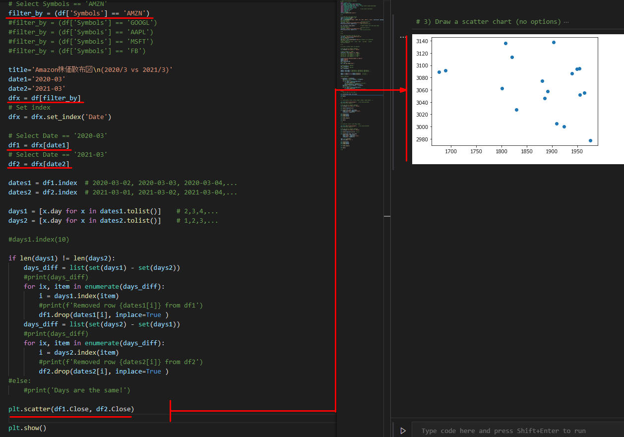Click the dfx.set_index('Date') line
Image resolution: width=624 pixels, height=437 pixels.
pos(60,117)
